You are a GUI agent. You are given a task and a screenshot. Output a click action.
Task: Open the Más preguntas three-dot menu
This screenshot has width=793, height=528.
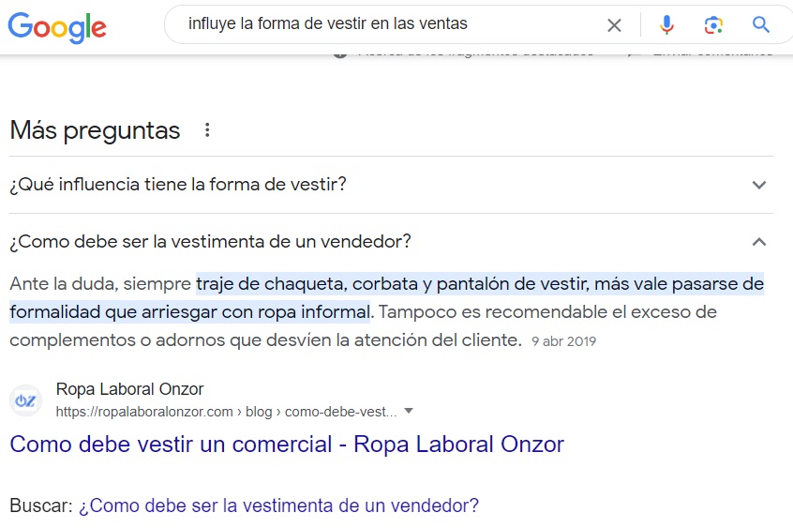(x=207, y=130)
